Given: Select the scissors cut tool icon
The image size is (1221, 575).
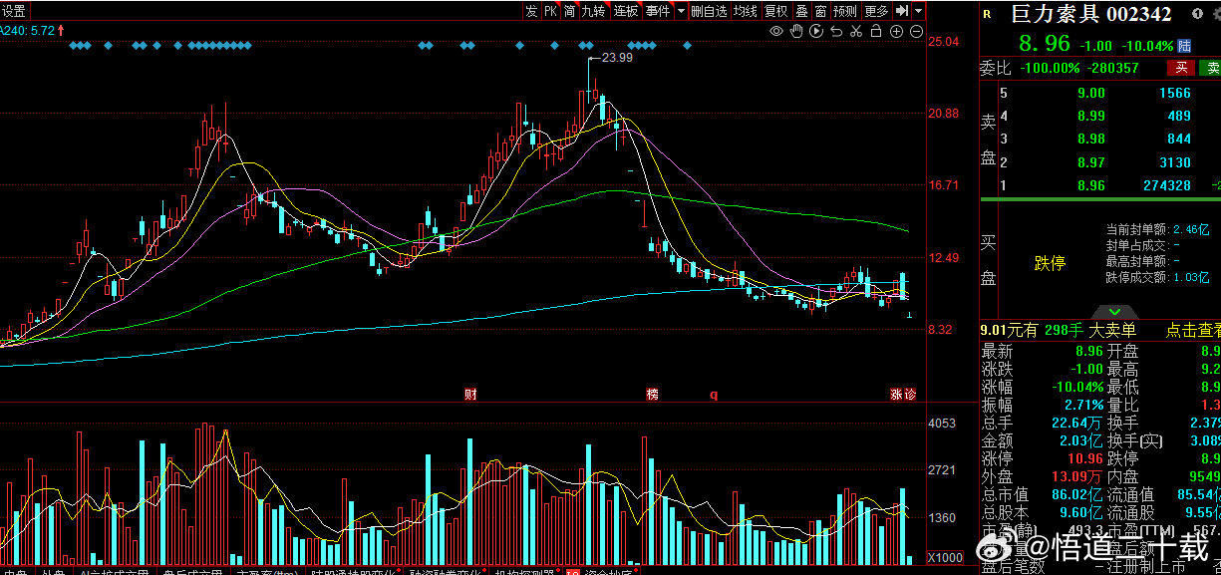Looking at the screenshot, I should [x=856, y=32].
